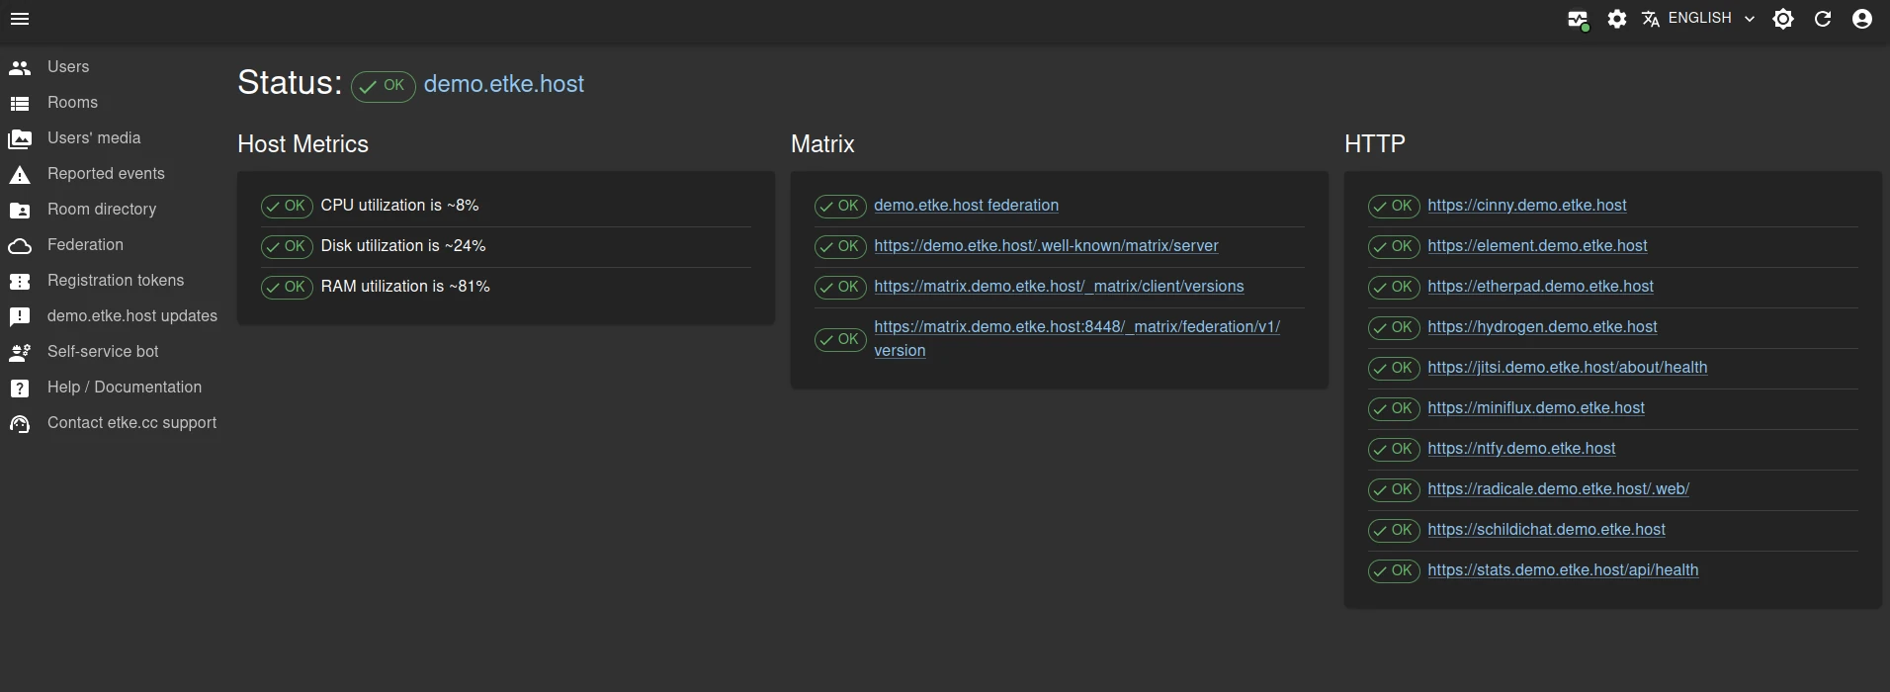Open the demo.etke.host federation link
The image size is (1890, 692).
[x=966, y=206]
